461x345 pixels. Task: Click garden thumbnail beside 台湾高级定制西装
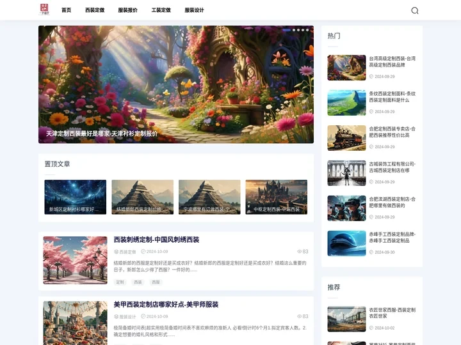(346, 68)
